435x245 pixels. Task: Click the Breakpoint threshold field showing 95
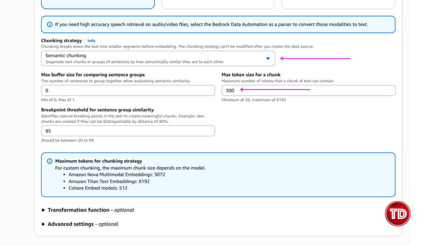127,131
